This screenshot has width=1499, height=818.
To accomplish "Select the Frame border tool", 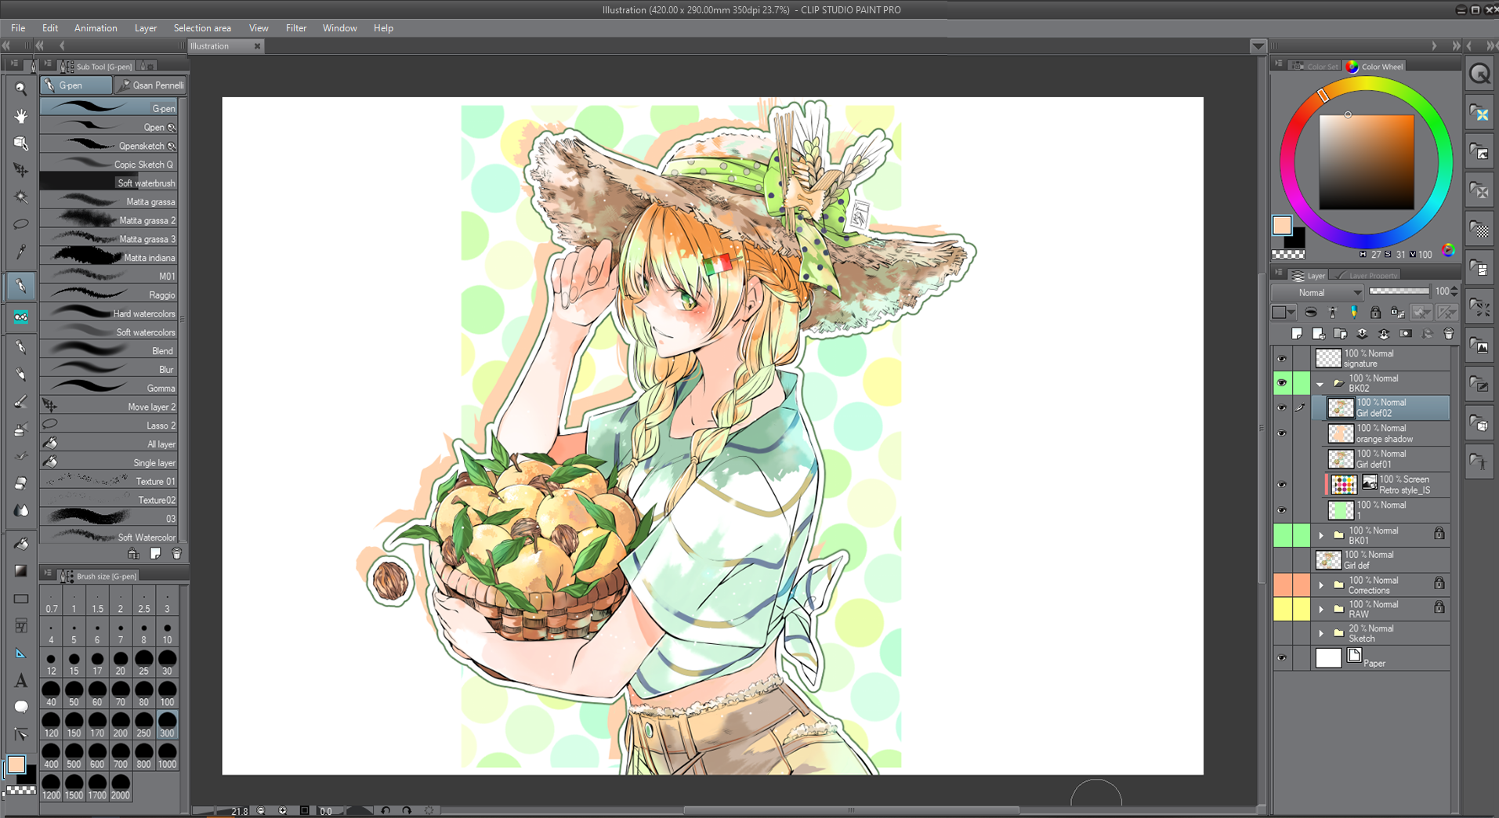I will pos(21,626).
